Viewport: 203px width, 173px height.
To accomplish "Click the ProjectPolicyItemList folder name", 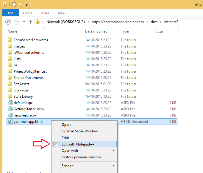I will coord(30,71).
